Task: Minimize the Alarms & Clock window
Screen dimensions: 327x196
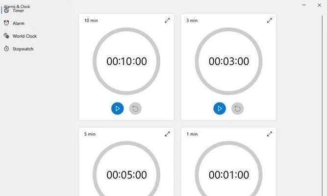Action: 304,5
